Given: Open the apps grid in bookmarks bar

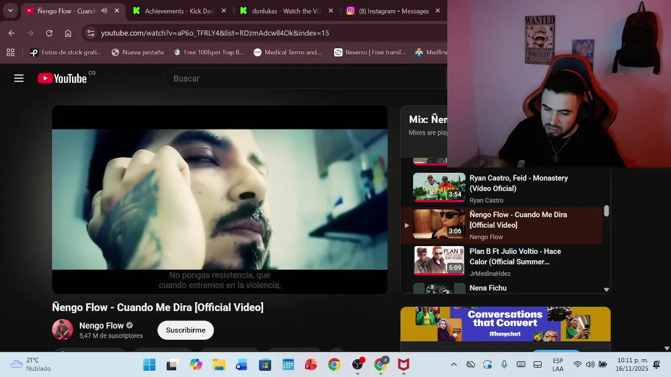Looking at the screenshot, I should (10, 52).
